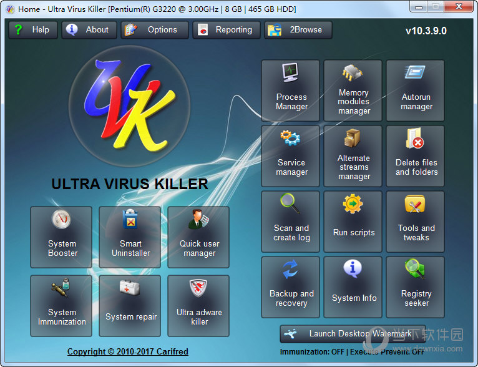The height and width of the screenshot is (367, 478).
Task: Open Registry seeker
Action: coord(415,287)
